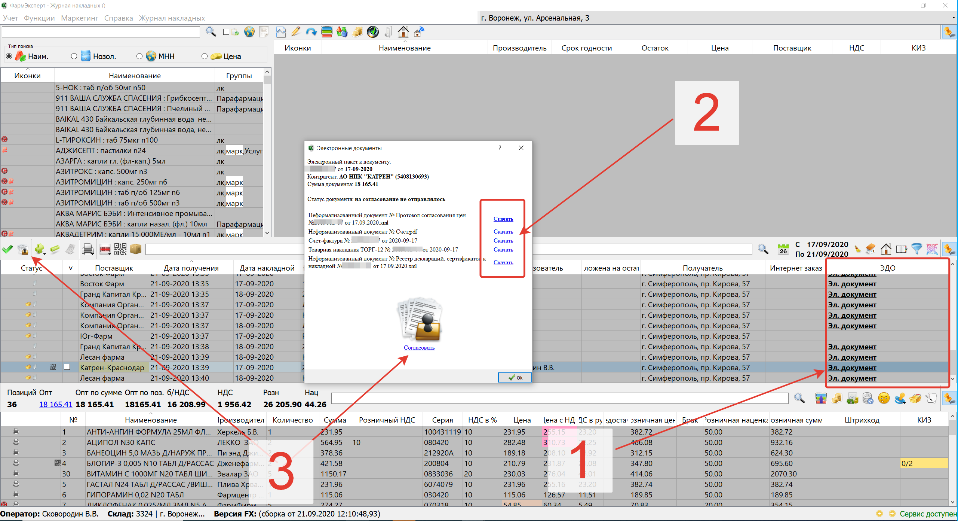The width and height of the screenshot is (958, 521).
Task: Click the pink QR code icon at right
Action: pyautogui.click(x=932, y=249)
